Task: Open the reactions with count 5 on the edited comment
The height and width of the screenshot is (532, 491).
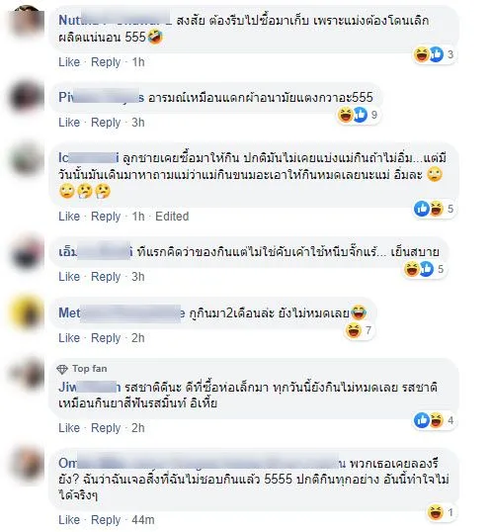Action: point(434,209)
